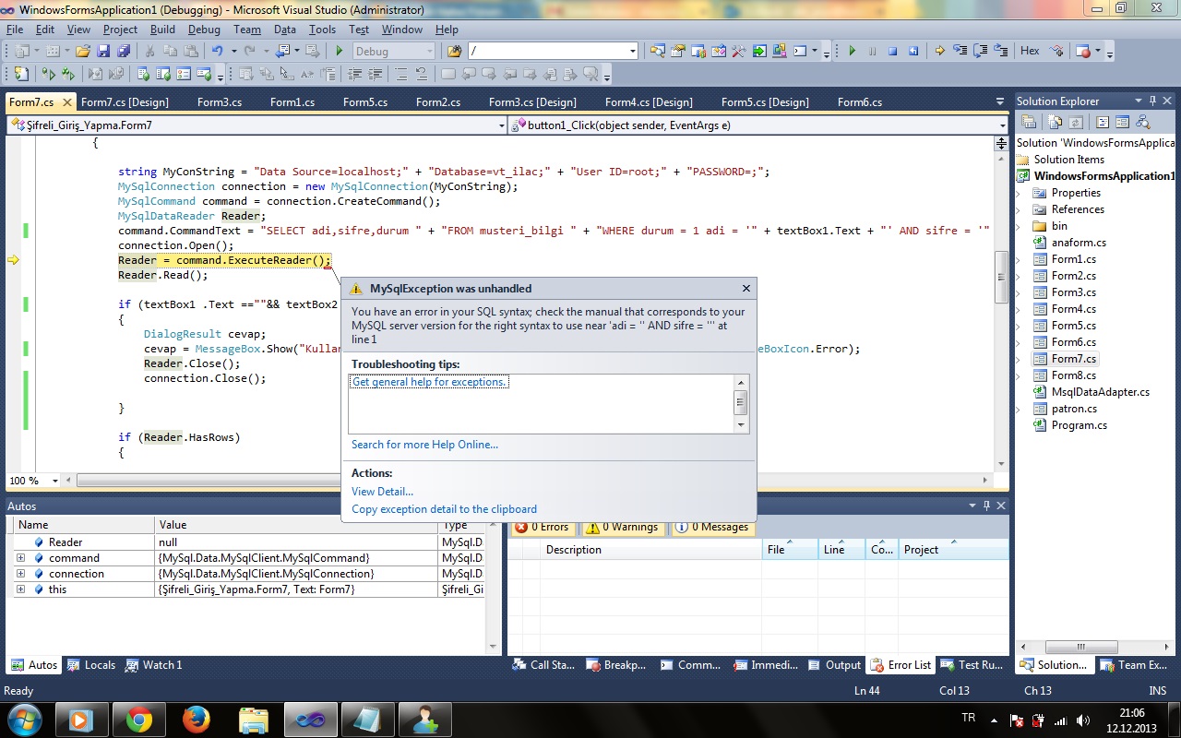Image resolution: width=1181 pixels, height=738 pixels.
Task: Expand the Properties node in Solution Explorer
Action: 1020,193
